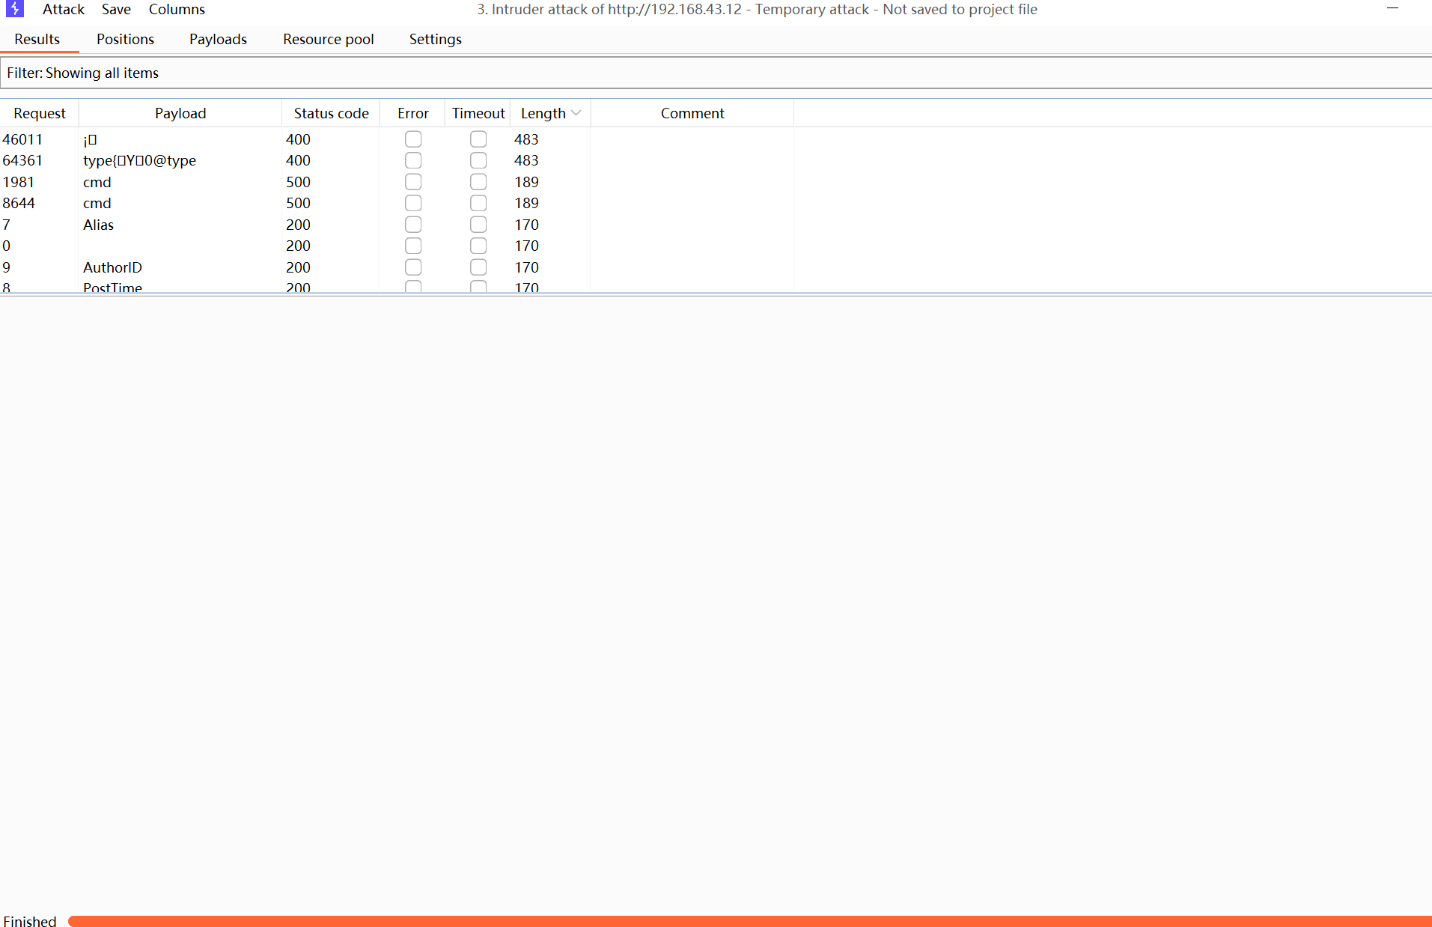The width and height of the screenshot is (1432, 927).
Task: Minimize the Intruder attack window
Action: (x=1392, y=8)
